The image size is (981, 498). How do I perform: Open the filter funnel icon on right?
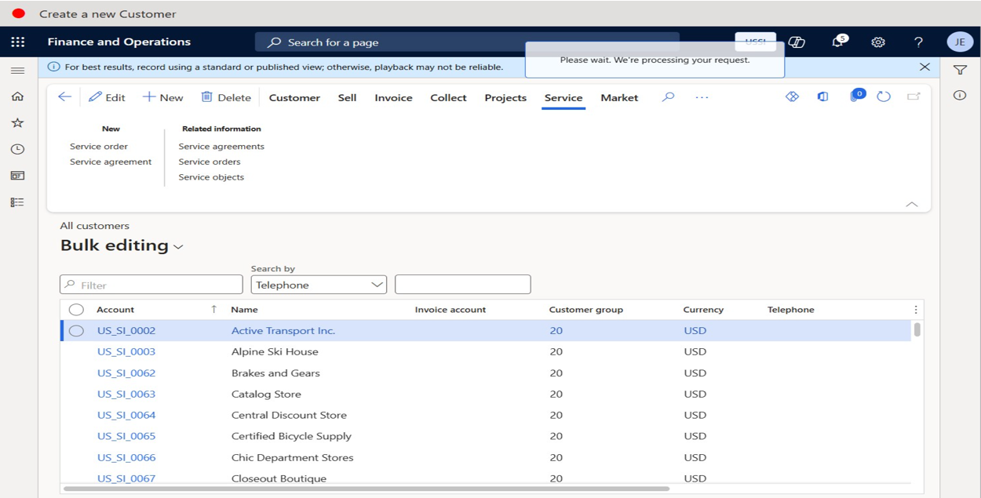960,70
